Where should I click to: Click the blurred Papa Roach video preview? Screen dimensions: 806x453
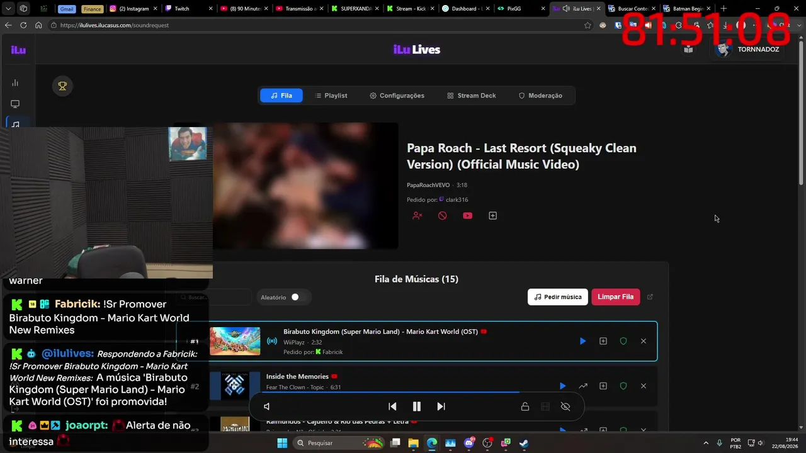(x=305, y=186)
